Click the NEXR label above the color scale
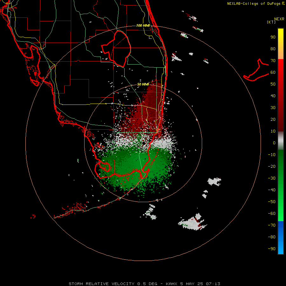The height and width of the screenshot is (286, 286). [x=279, y=19]
